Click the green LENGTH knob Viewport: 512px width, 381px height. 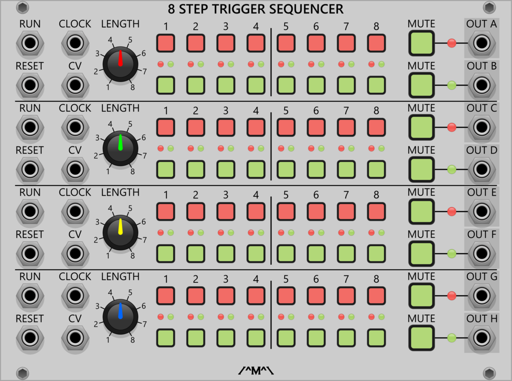(x=120, y=148)
